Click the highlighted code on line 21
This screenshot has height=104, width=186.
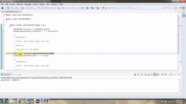click(x=34, y=53)
